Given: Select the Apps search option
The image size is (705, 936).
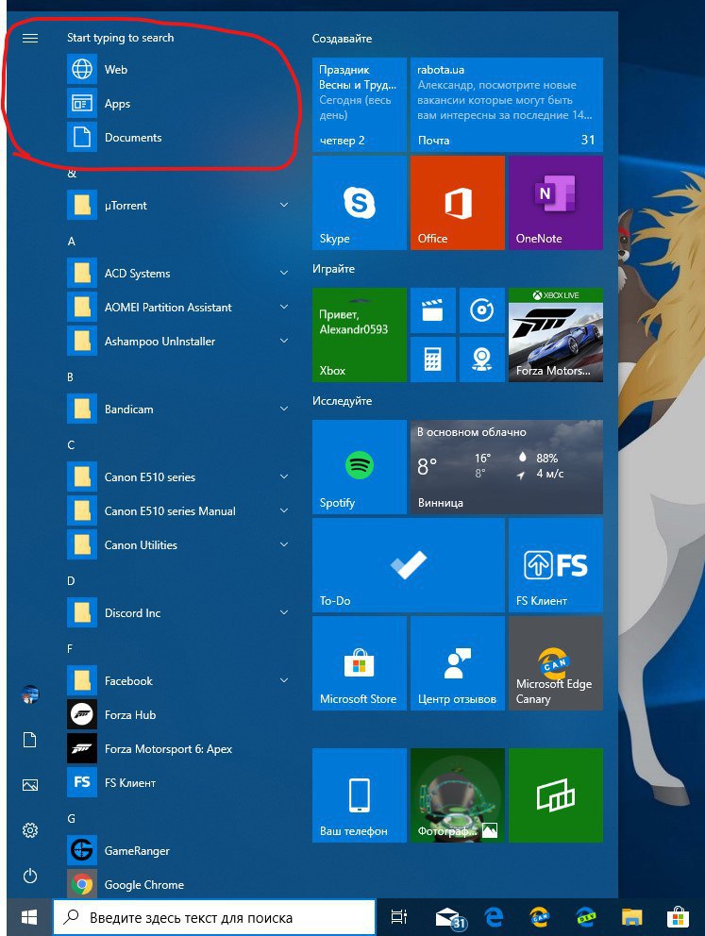Looking at the screenshot, I should (x=179, y=103).
